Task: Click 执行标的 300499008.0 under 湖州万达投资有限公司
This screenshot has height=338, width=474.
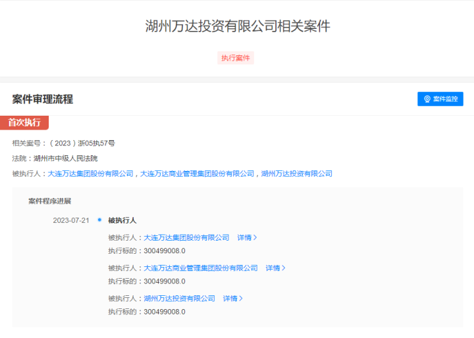Action: [147, 312]
